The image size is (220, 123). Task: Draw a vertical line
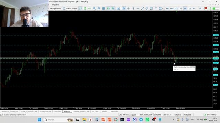pos(133,9)
